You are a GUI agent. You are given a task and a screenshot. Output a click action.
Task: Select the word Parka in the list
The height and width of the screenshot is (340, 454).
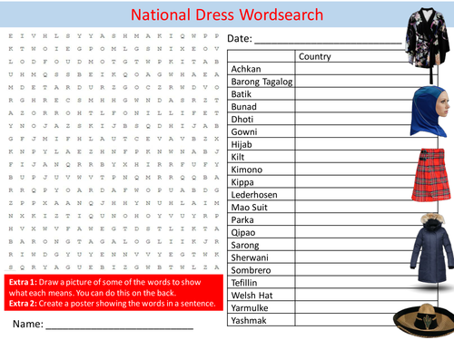coord(242,219)
